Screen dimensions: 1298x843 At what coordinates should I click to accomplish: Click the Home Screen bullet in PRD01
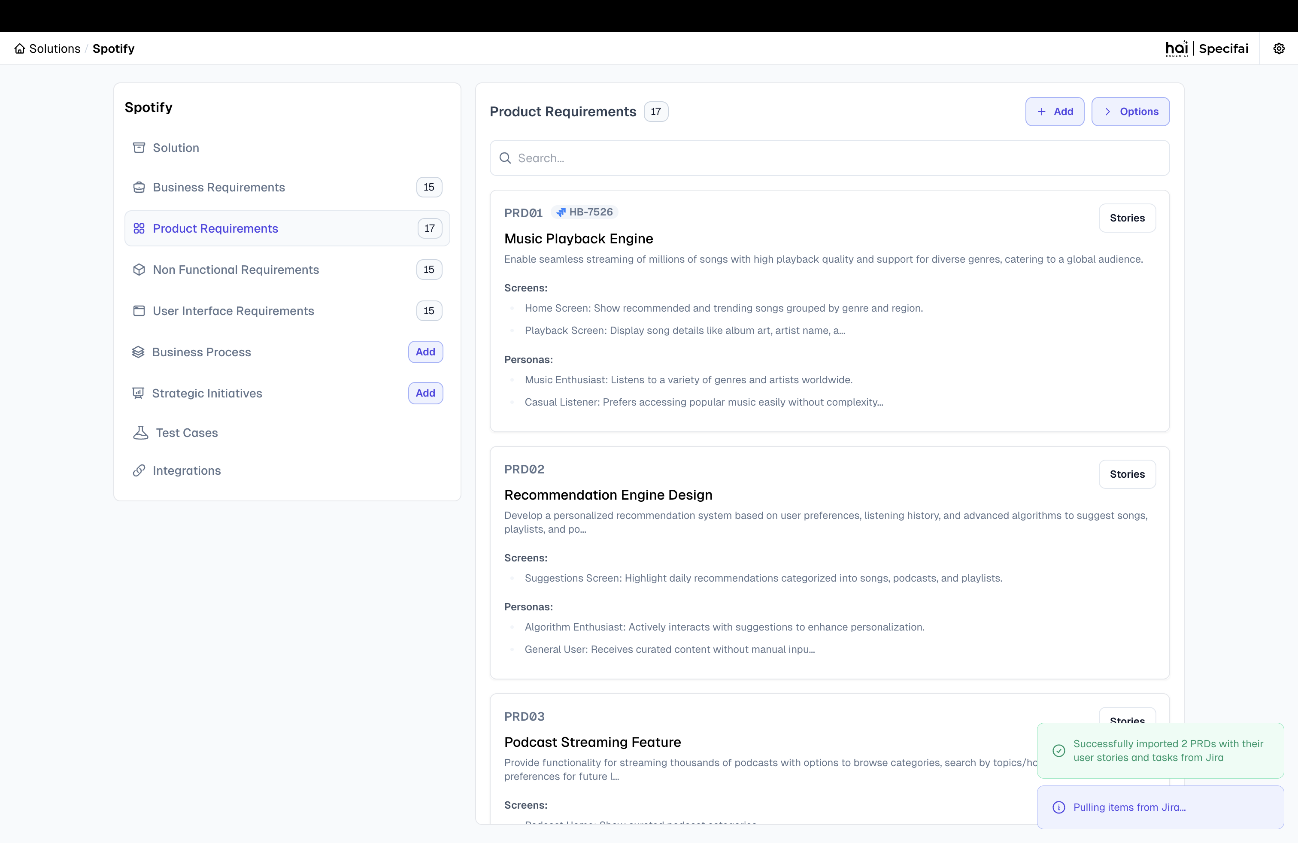tap(724, 309)
